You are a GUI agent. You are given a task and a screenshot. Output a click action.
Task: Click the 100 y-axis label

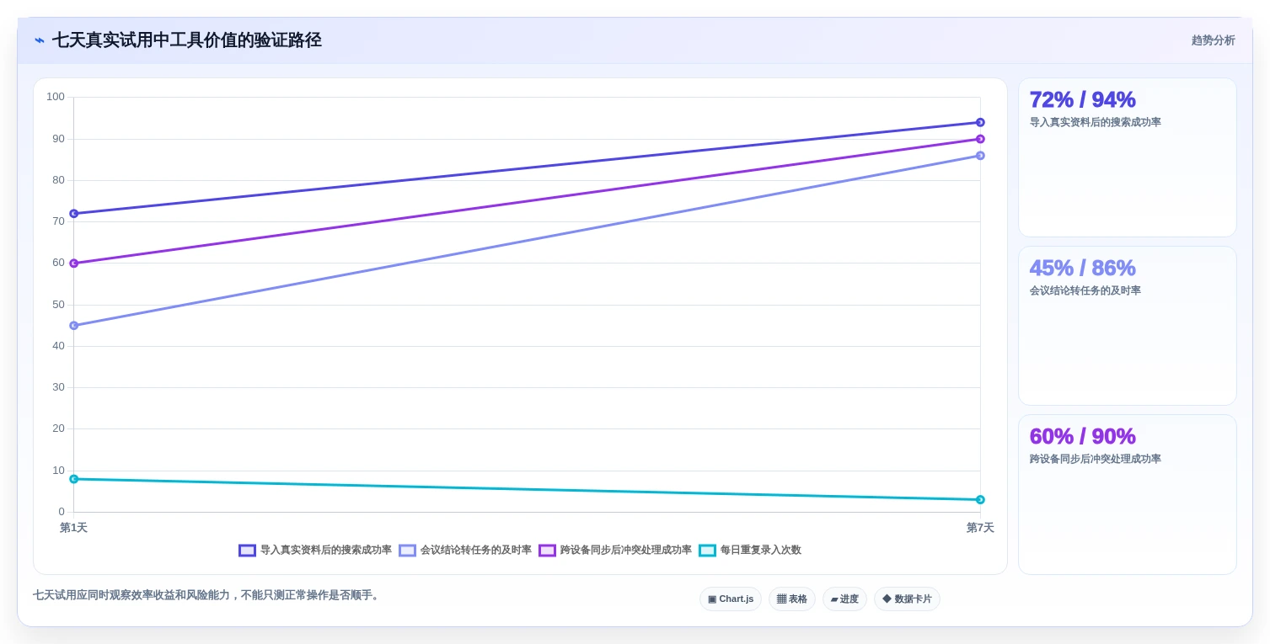(56, 97)
